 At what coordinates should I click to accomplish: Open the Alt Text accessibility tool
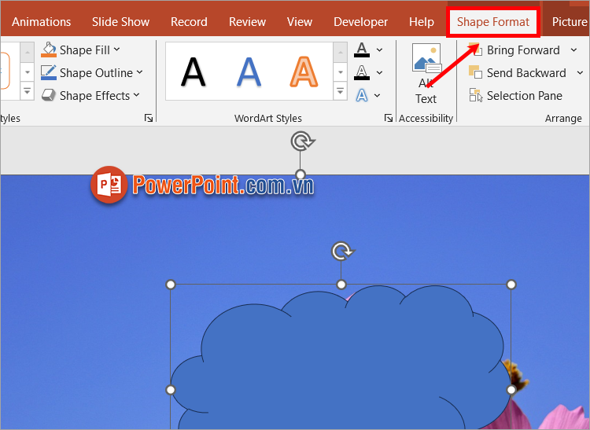tap(426, 75)
